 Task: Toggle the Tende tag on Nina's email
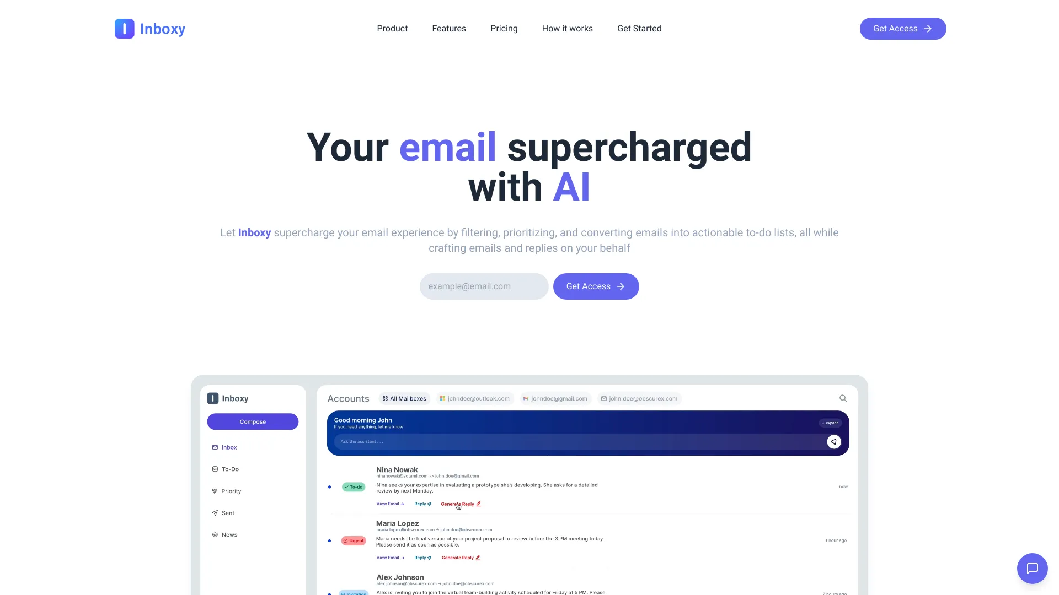click(353, 486)
